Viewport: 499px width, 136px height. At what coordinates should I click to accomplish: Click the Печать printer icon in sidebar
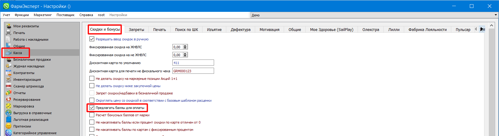tap(9, 33)
